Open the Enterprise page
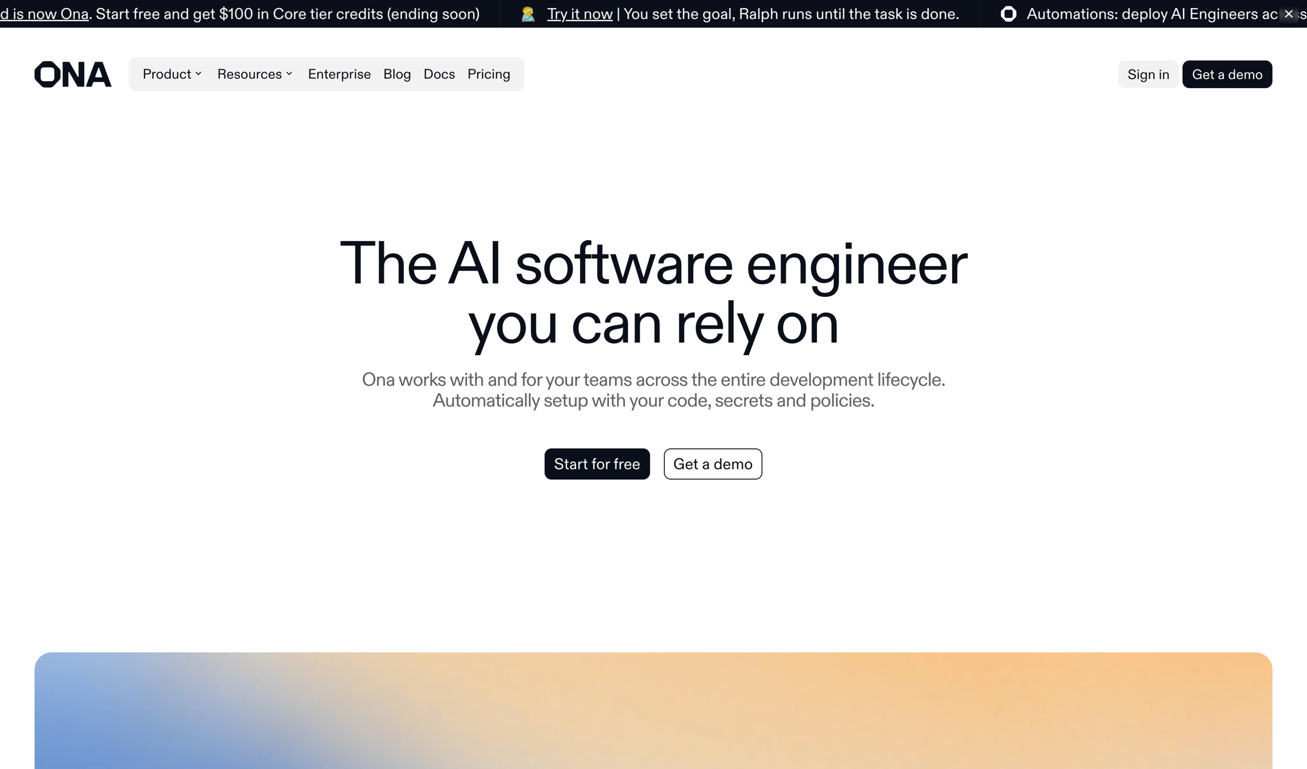1307x769 pixels. [x=339, y=74]
